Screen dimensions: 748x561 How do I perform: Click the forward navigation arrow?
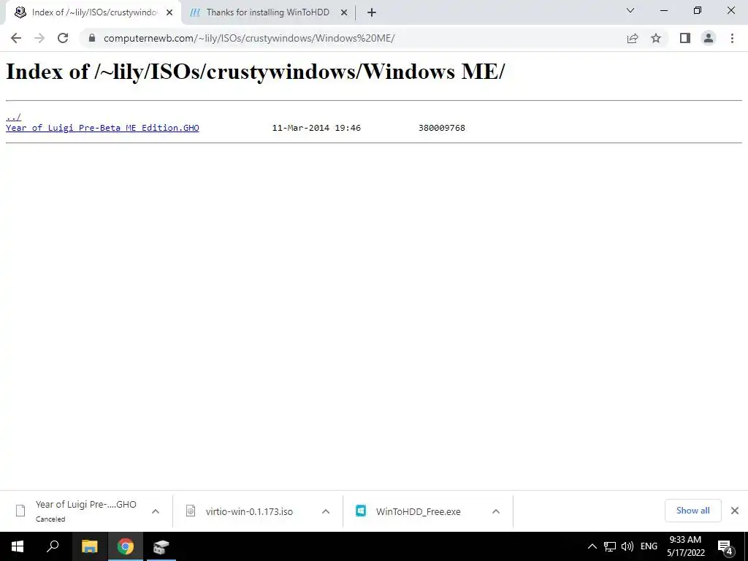[39, 38]
